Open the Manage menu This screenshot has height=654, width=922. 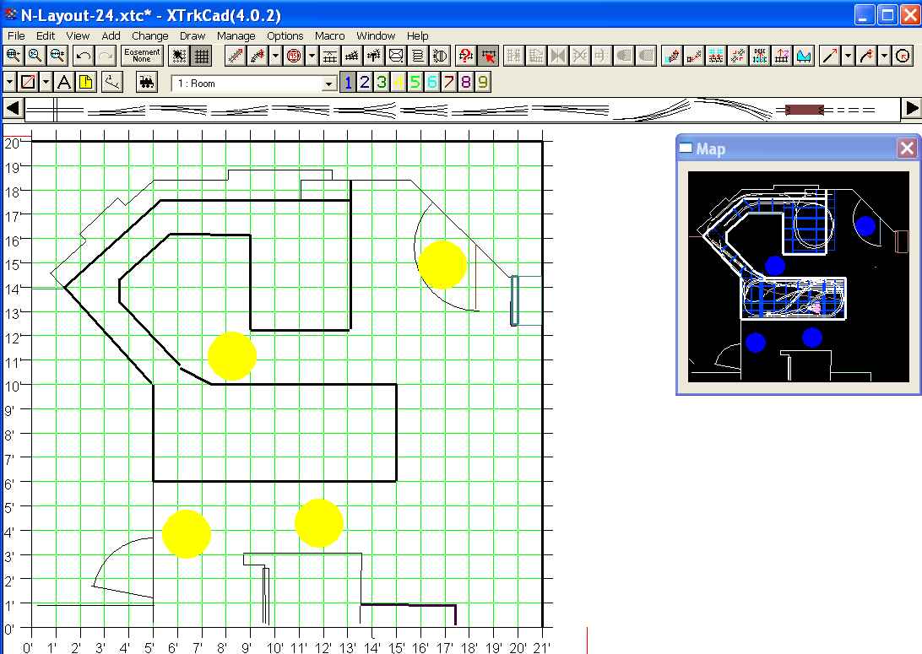tap(236, 36)
